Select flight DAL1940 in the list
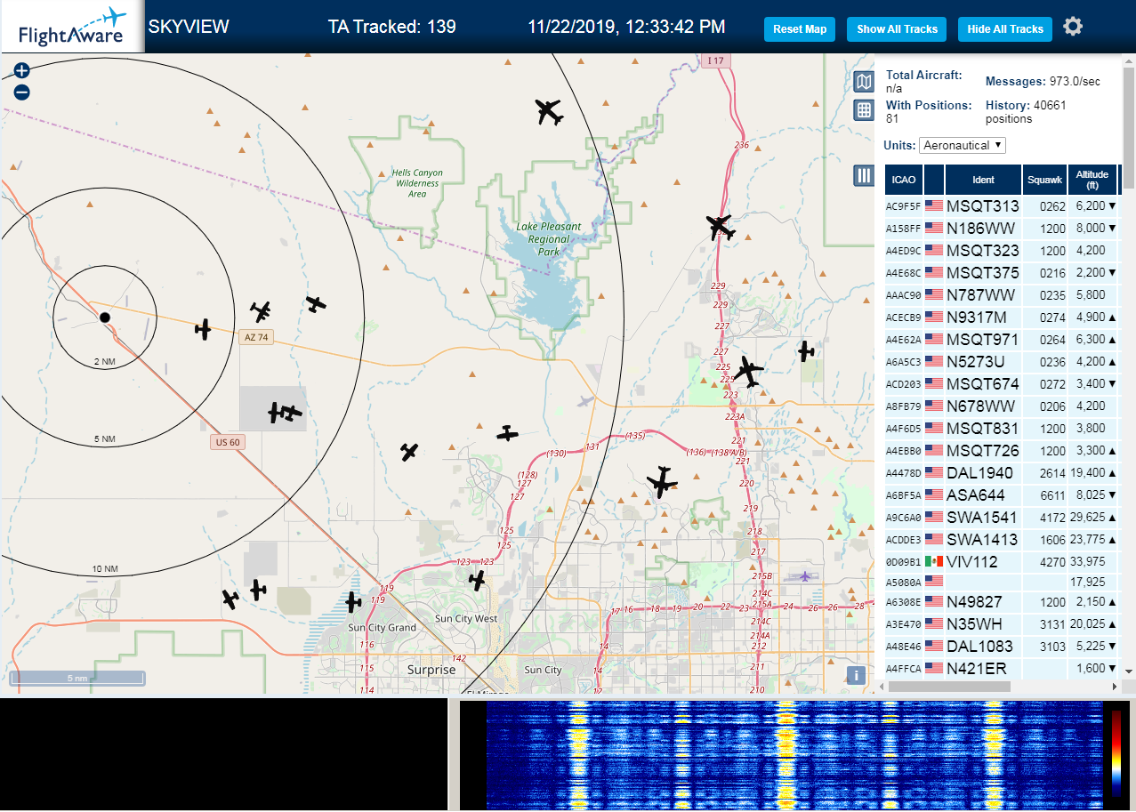 pos(1001,473)
